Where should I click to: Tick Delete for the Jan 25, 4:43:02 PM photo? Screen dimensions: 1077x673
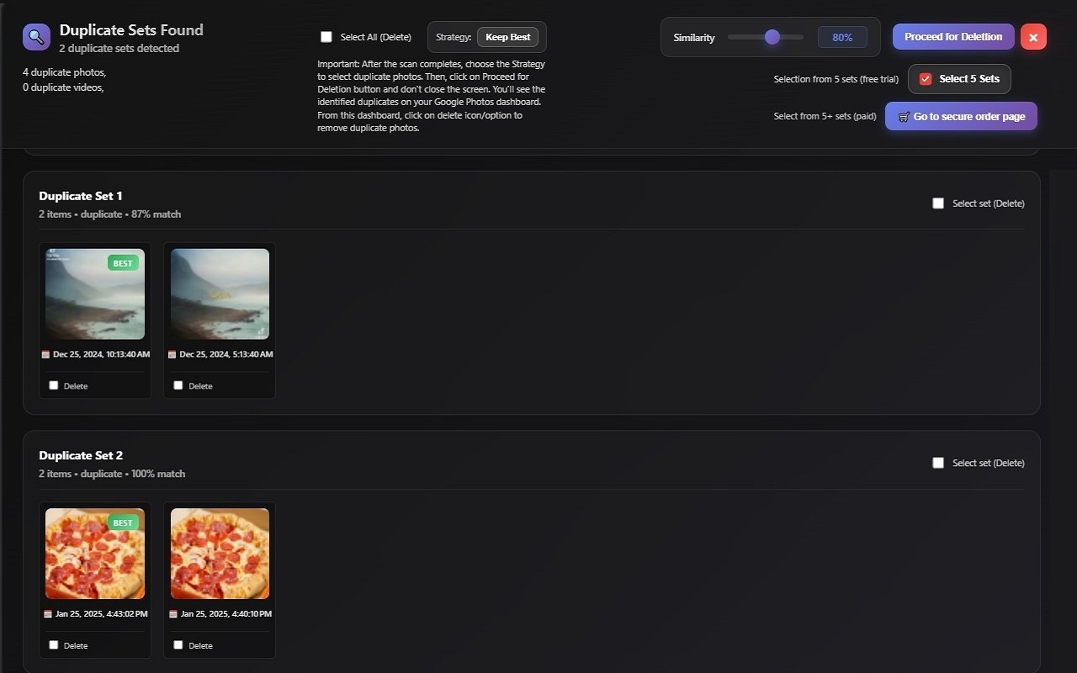point(54,645)
